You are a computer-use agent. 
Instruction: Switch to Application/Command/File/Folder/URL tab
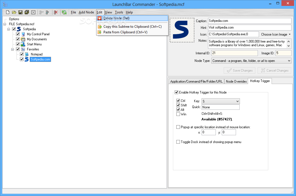point(196,81)
